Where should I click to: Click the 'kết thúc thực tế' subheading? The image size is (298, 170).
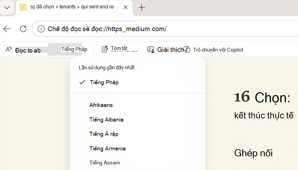point(264,115)
